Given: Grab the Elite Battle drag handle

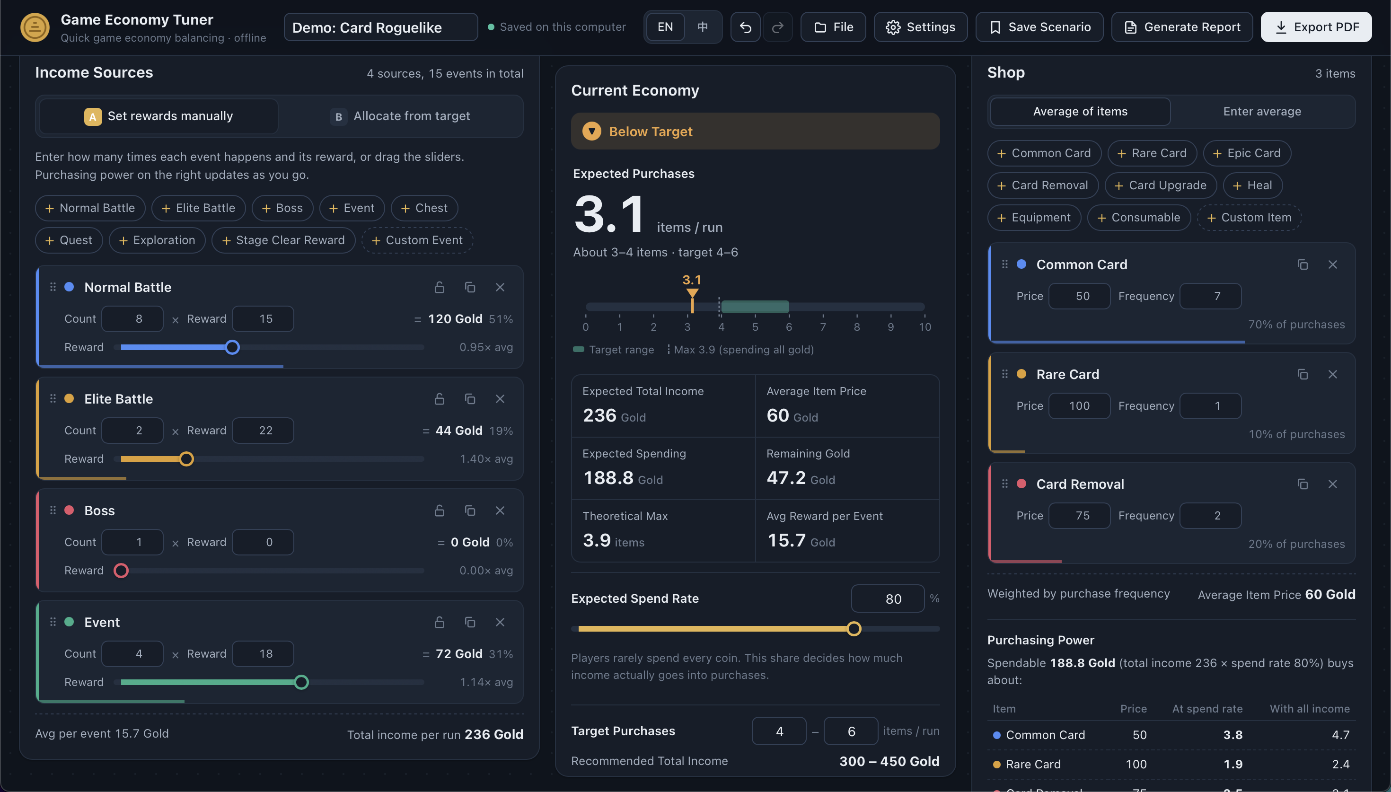Looking at the screenshot, I should tap(53, 398).
